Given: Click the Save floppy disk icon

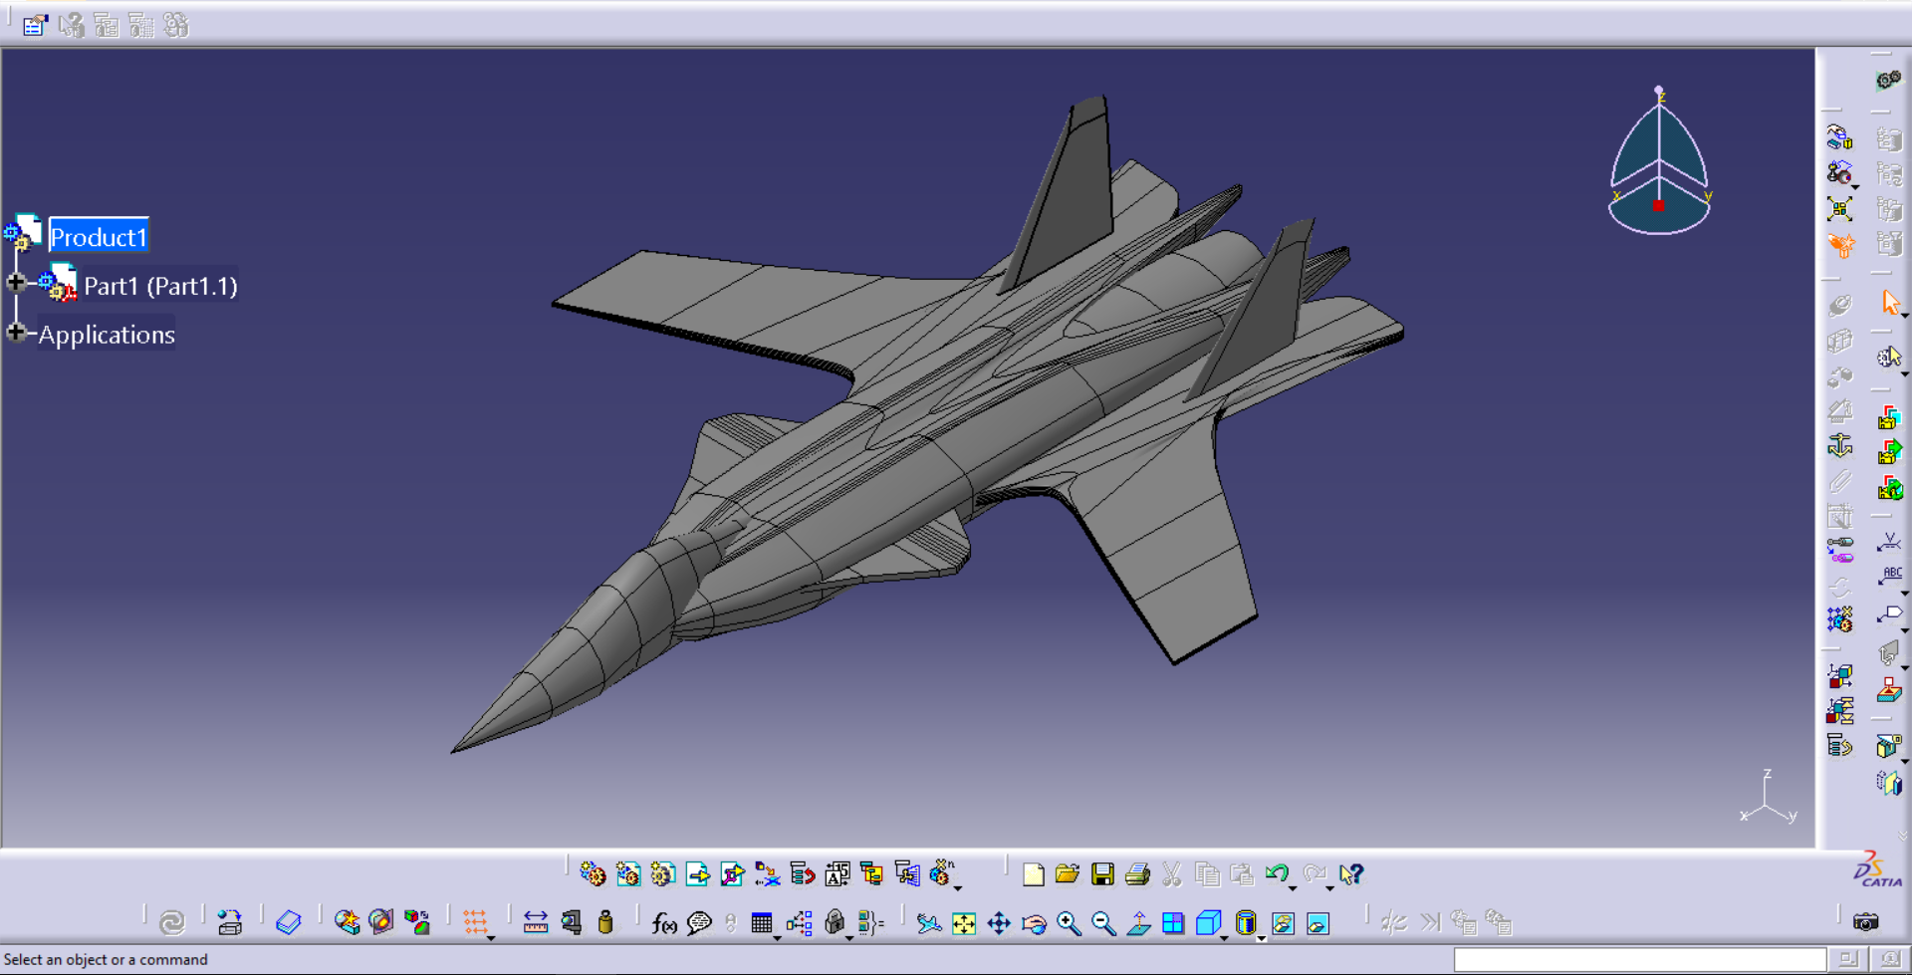Looking at the screenshot, I should (1102, 874).
